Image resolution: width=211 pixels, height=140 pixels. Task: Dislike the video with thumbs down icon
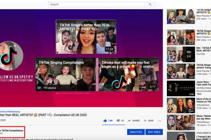(118, 121)
